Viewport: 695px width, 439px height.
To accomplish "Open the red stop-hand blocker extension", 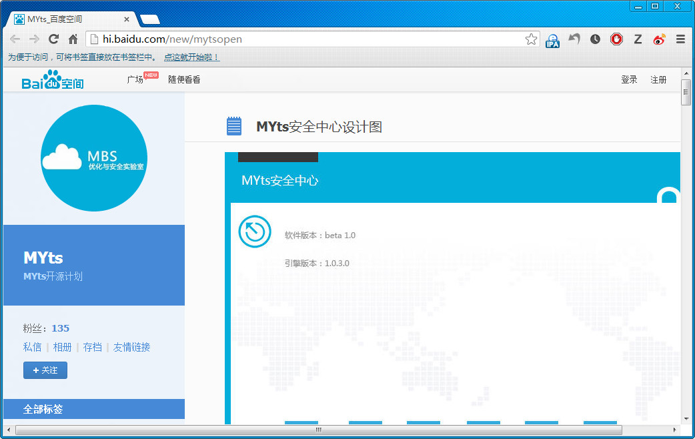I will (616, 39).
